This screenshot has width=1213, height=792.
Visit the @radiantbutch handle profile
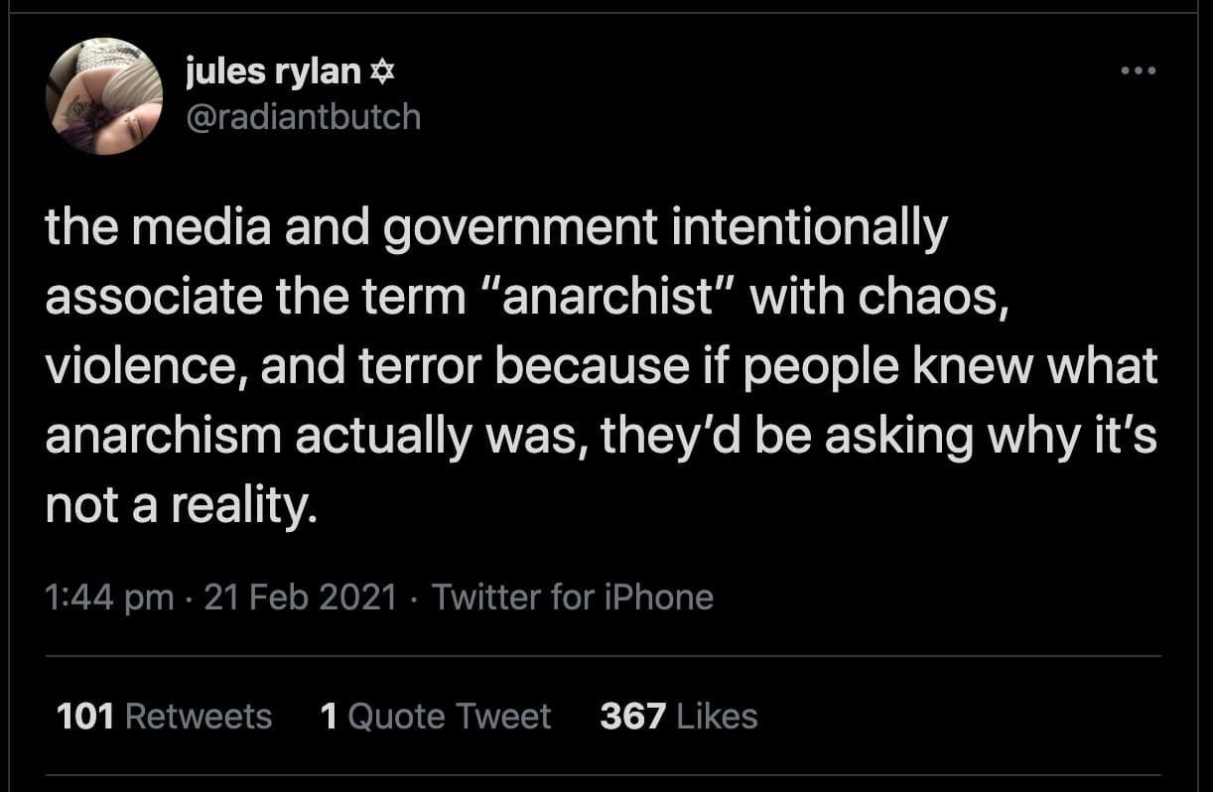pos(303,117)
